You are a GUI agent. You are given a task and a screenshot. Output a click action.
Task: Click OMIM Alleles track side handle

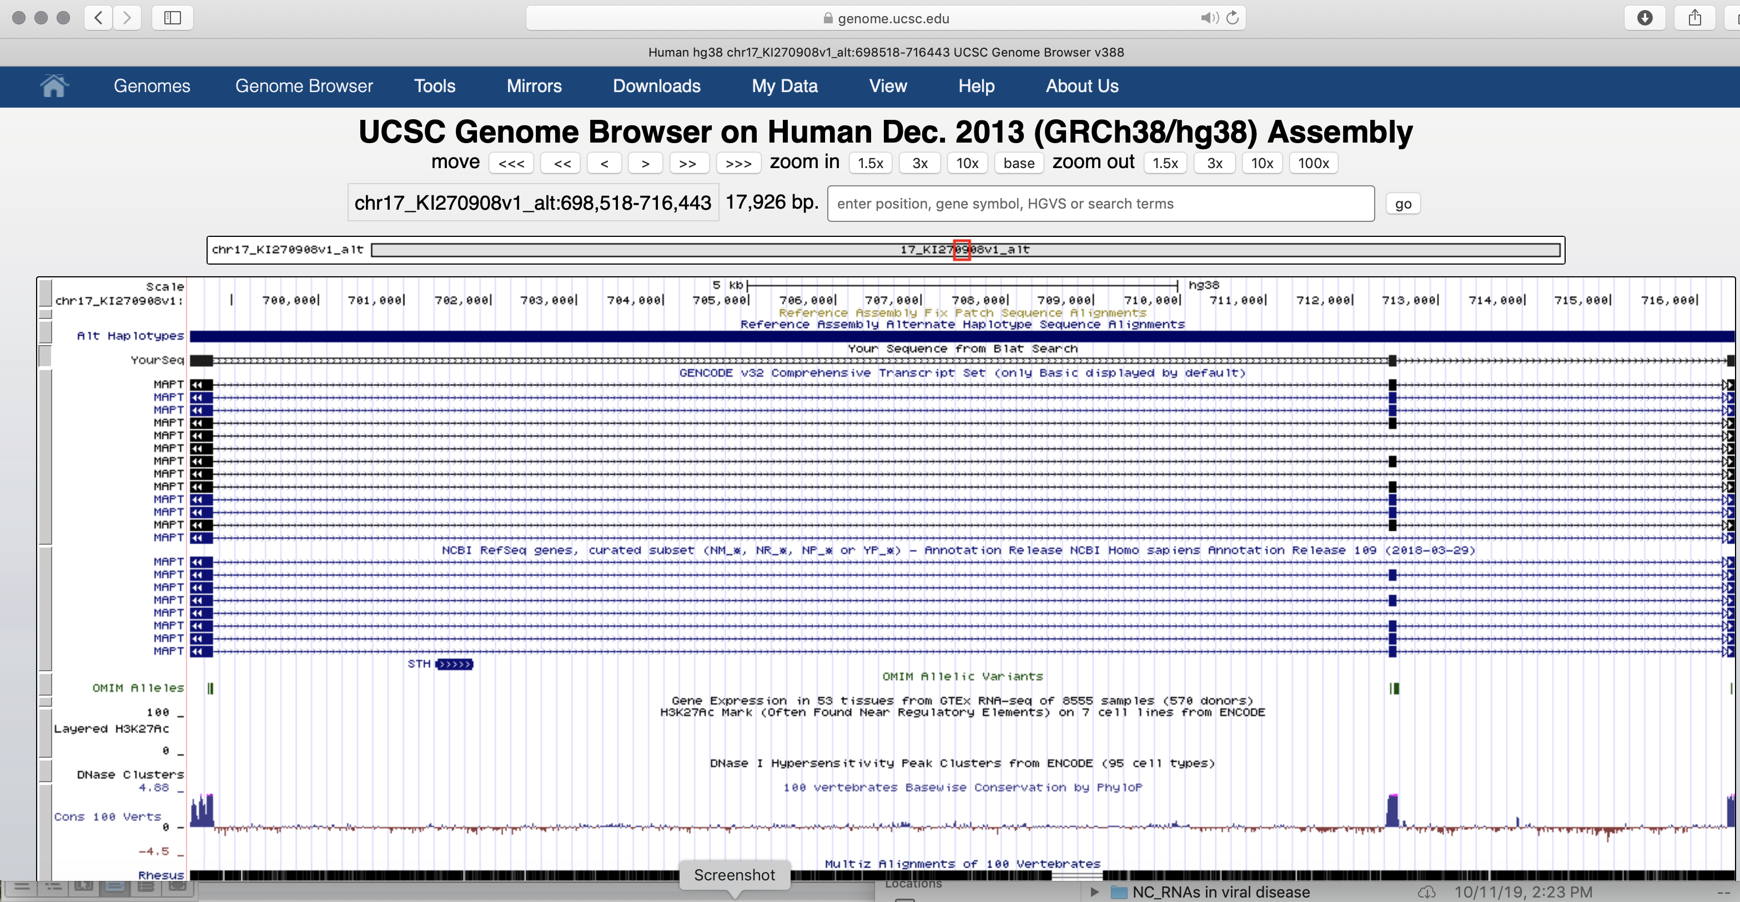(46, 684)
